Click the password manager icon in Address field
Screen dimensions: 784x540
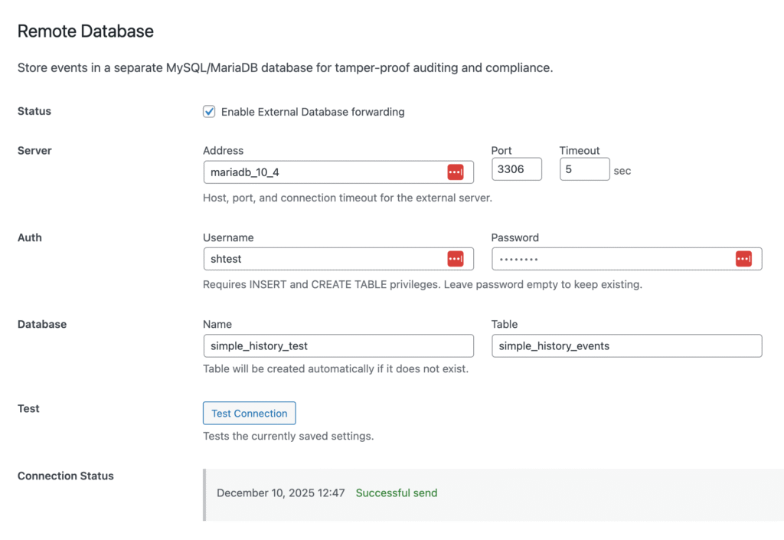[x=455, y=172]
